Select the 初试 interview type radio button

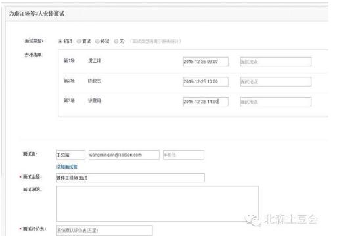click(60, 41)
